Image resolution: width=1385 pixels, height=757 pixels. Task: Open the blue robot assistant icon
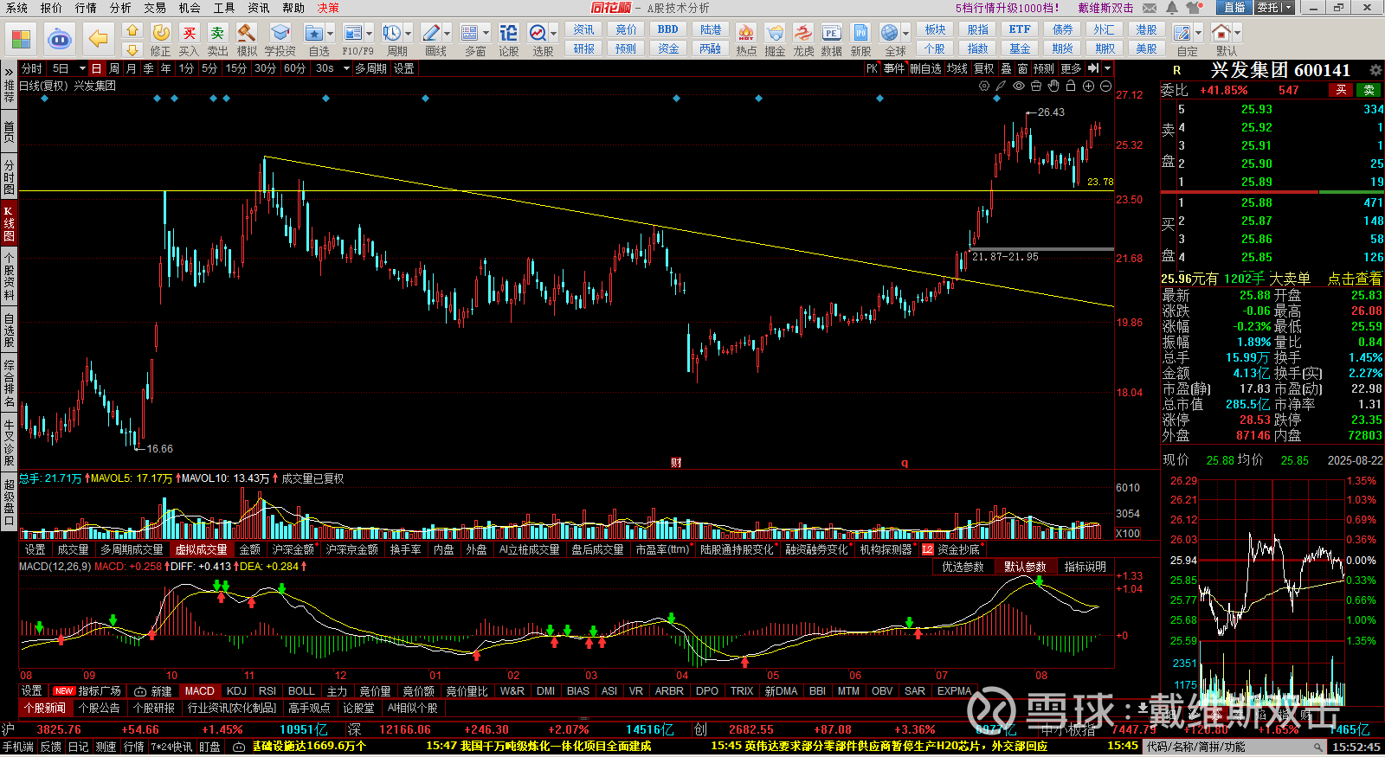click(59, 39)
